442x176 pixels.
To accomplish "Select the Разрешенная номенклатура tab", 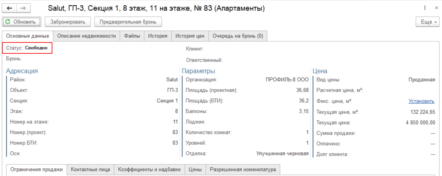I will (243, 169).
